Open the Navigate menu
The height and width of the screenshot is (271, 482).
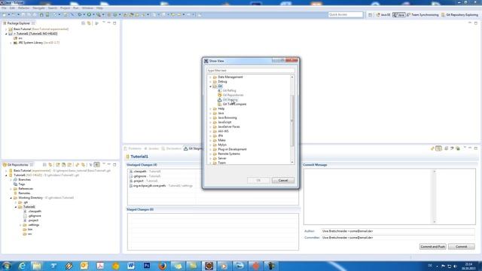click(38, 8)
